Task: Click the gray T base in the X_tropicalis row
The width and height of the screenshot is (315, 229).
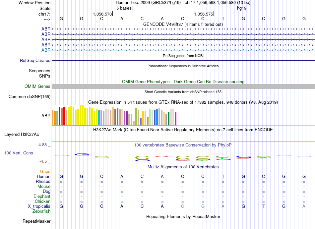Action: click(263, 206)
